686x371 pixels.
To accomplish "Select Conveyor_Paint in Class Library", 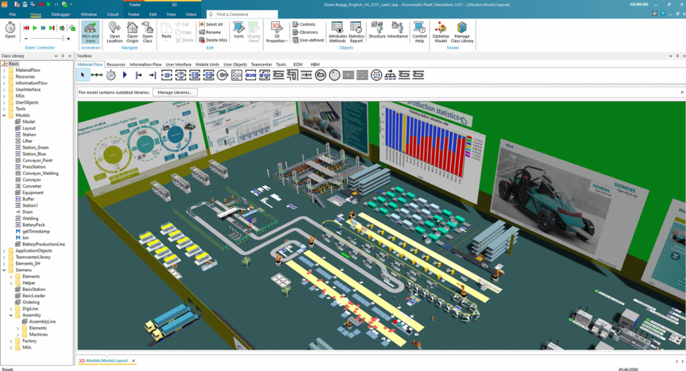I will (38, 161).
